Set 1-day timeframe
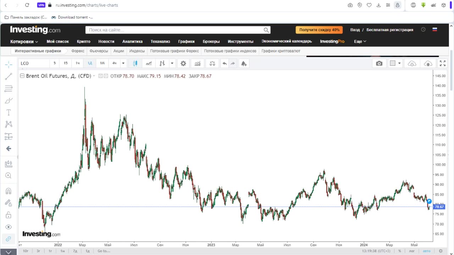 click(x=90, y=63)
